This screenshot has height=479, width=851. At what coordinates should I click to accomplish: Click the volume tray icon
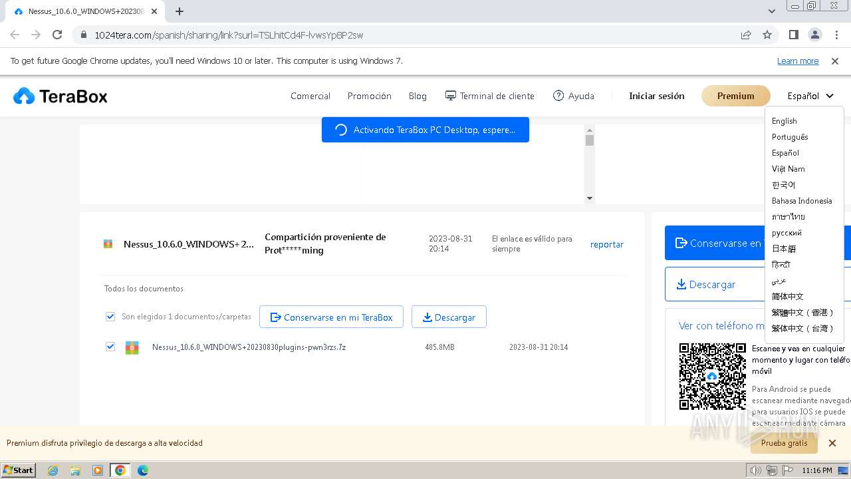(755, 470)
